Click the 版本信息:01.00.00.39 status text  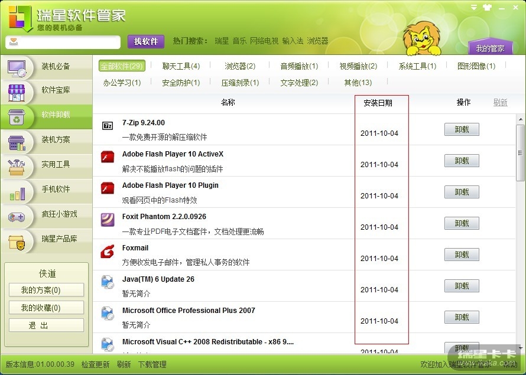pyautogui.click(x=40, y=364)
